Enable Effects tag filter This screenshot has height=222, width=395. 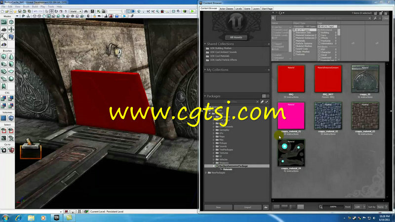[x=319, y=38]
